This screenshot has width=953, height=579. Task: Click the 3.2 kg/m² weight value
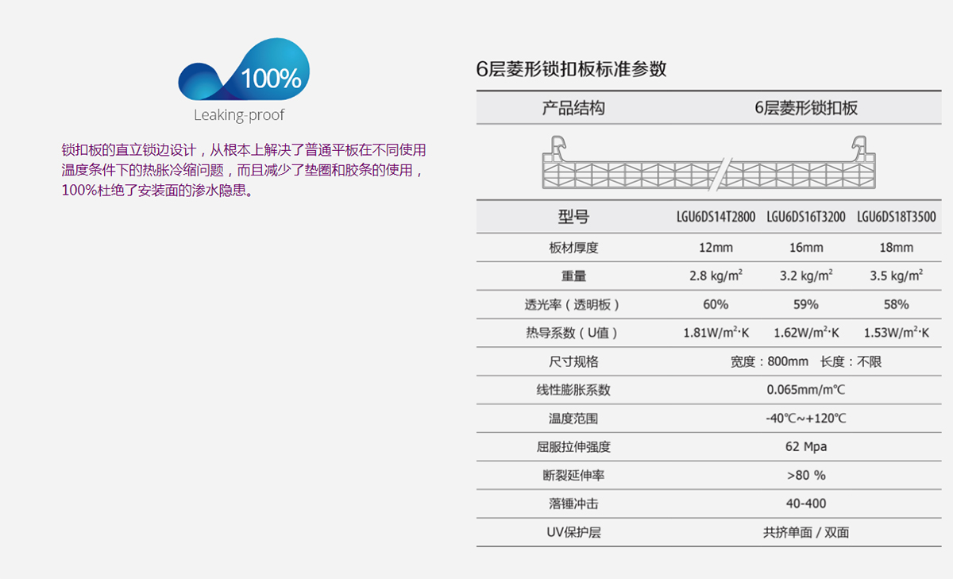[805, 276]
